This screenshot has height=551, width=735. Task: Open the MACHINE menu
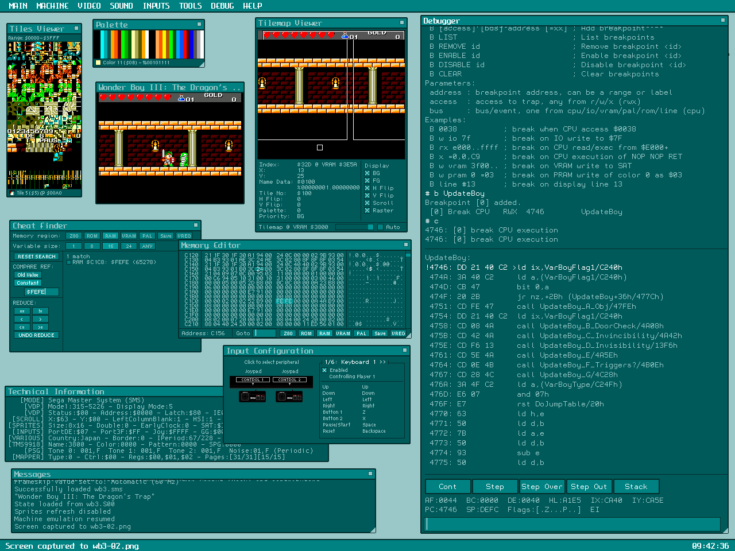click(52, 6)
